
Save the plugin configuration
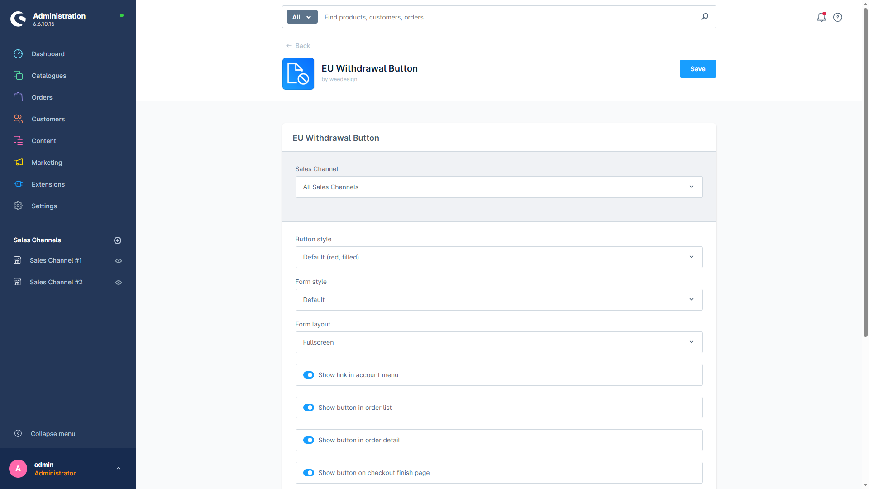point(698,69)
